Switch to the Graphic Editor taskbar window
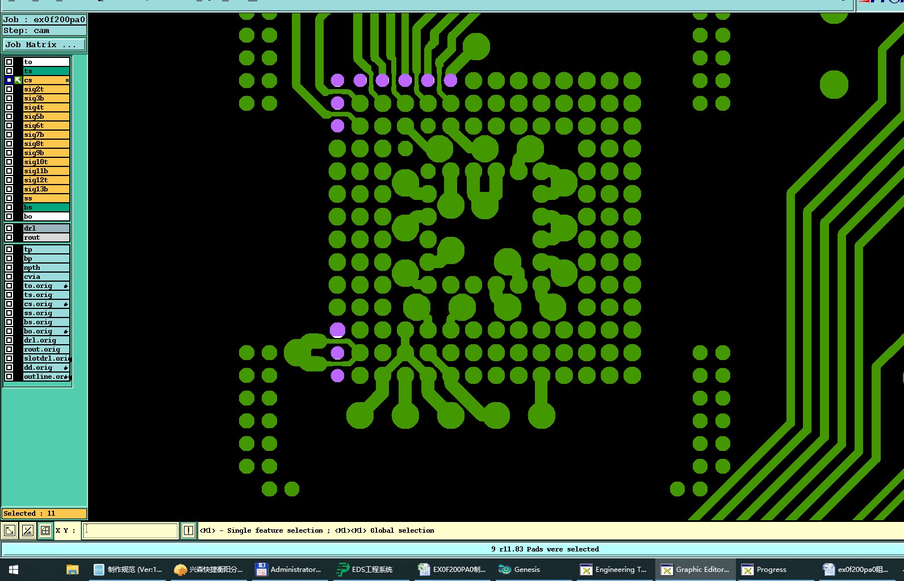The width and height of the screenshot is (904, 581). pos(696,569)
